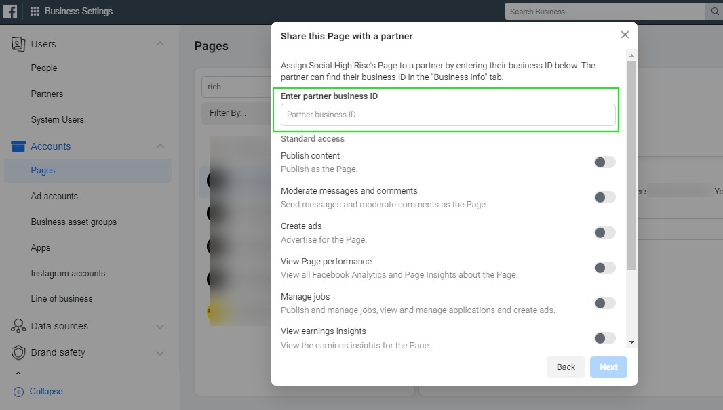Image resolution: width=723 pixels, height=410 pixels.
Task: Click the Partner business ID field
Action: pyautogui.click(x=448, y=115)
